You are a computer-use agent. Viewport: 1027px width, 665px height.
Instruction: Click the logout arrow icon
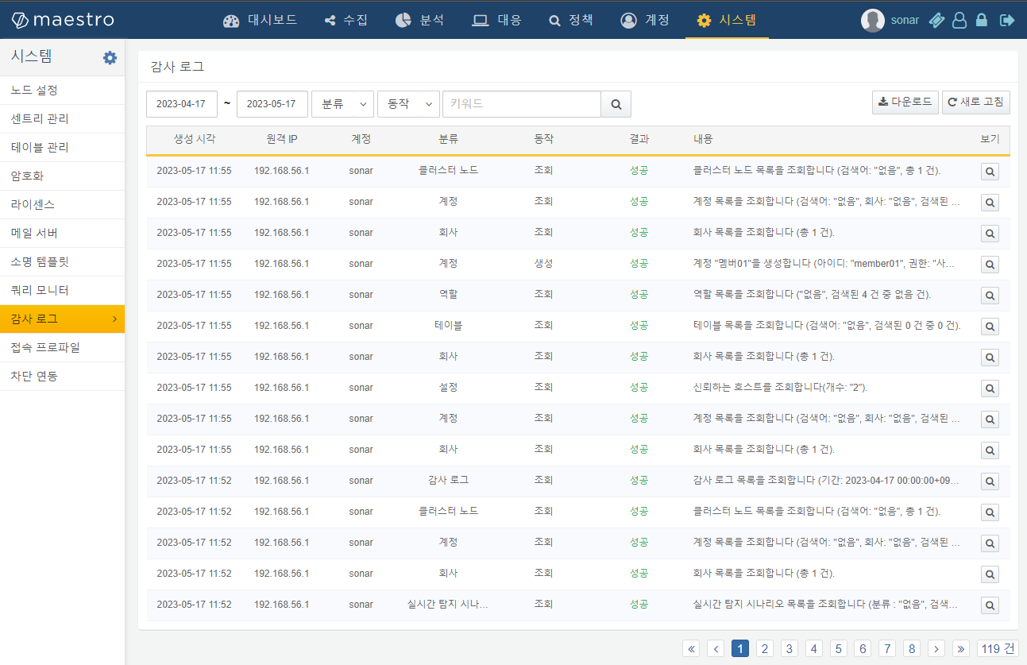pos(1007,20)
